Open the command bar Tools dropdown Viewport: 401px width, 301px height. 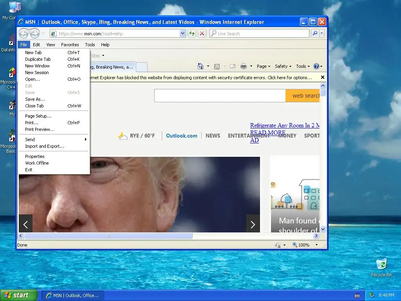pos(303,66)
